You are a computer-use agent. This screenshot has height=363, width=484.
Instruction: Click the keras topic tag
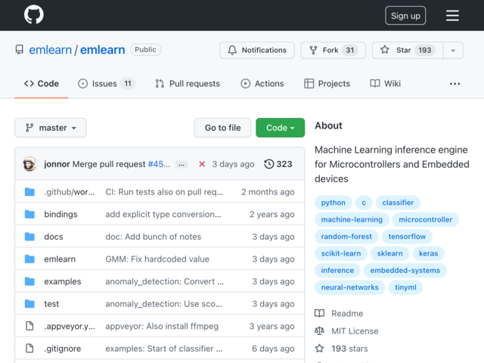pyautogui.click(x=428, y=253)
